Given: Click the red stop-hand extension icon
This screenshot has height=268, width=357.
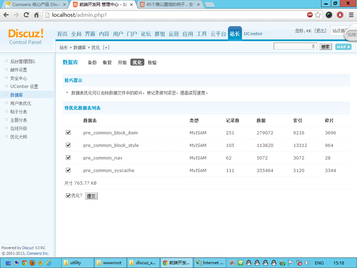Looking at the screenshot, I should [340, 15].
